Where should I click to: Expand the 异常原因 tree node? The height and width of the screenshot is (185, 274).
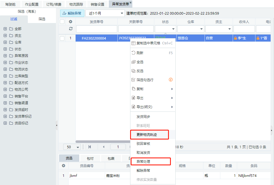tap(5, 56)
